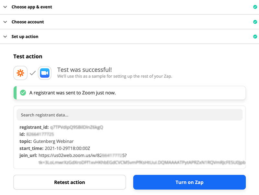Image resolution: width=259 pixels, height=195 pixels.
Task: Open the Choose app & event section
Action: pos(32,7)
